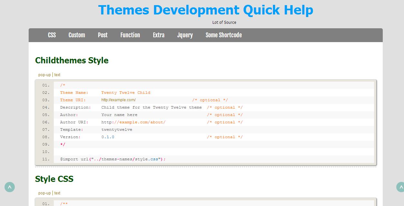Click line number 11. in code gutter
Image resolution: width=404 pixels, height=206 pixels.
[x=46, y=159]
